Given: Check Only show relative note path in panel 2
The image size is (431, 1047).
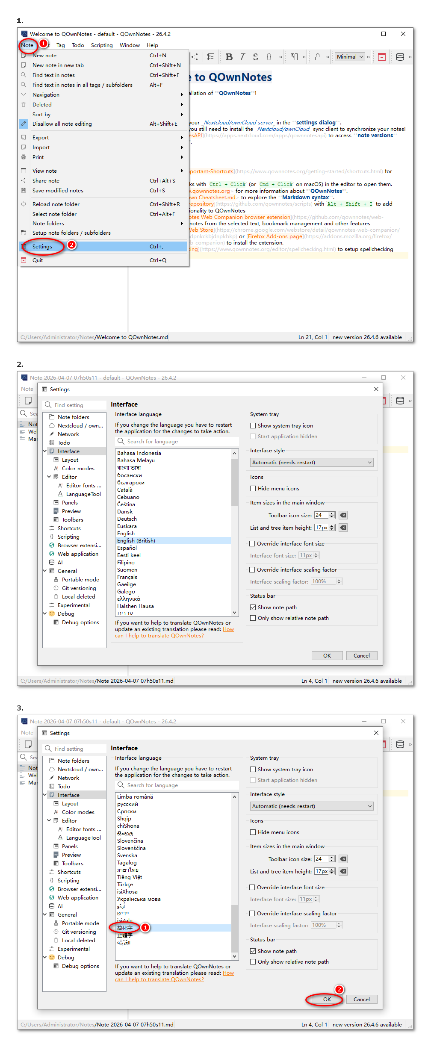Looking at the screenshot, I should (253, 618).
